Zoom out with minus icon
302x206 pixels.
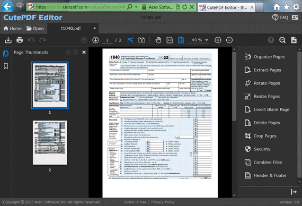[x=229, y=40]
